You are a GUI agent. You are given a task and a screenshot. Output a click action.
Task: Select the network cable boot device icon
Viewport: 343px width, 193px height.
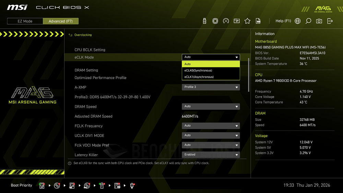coord(132,185)
